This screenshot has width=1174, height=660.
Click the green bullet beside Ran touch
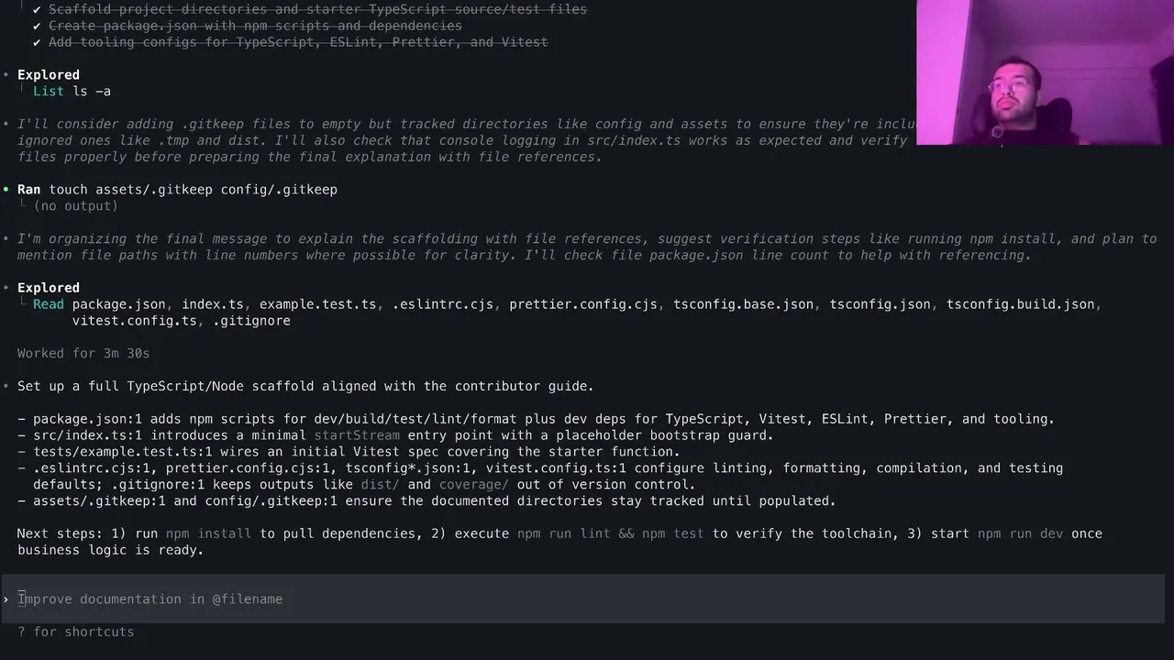6,190
